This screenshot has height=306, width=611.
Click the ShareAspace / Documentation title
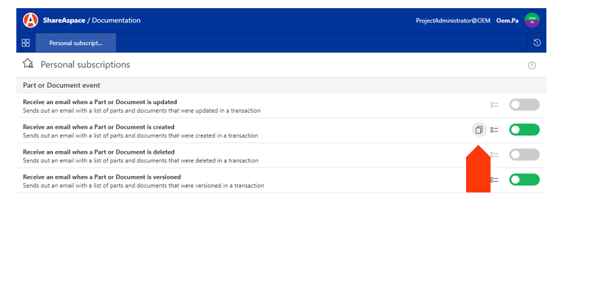(x=92, y=20)
